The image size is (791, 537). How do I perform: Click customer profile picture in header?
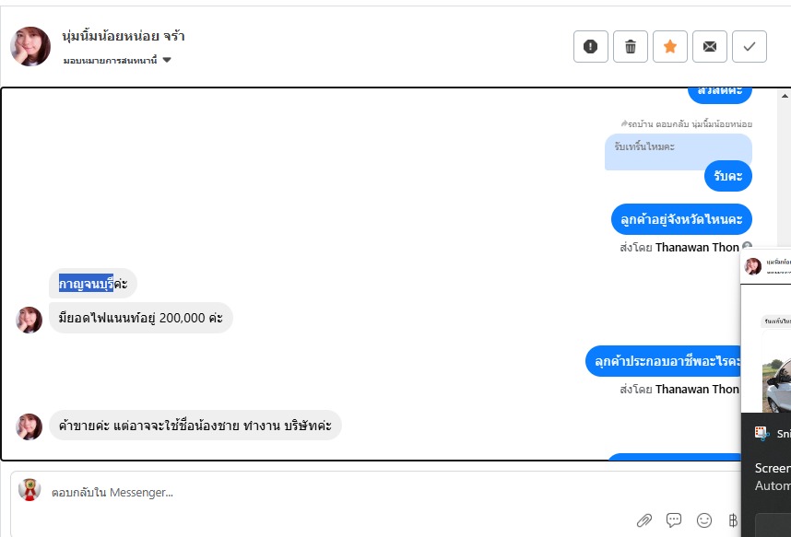point(30,46)
